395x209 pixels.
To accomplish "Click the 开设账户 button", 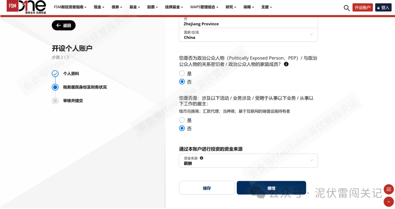I will coord(362,8).
